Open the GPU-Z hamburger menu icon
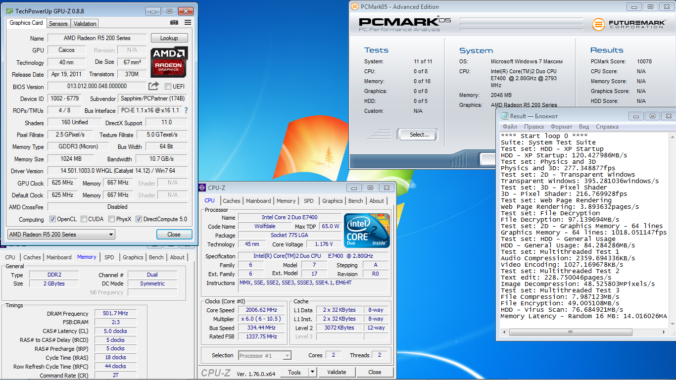 pos(188,22)
